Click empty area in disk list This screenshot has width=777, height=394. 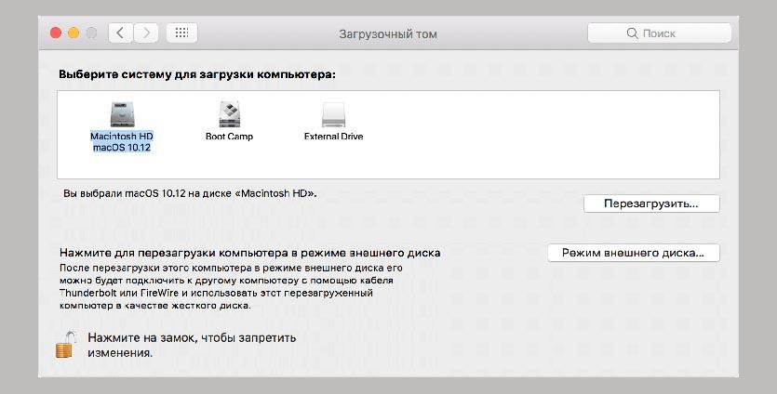[x=535, y=134]
